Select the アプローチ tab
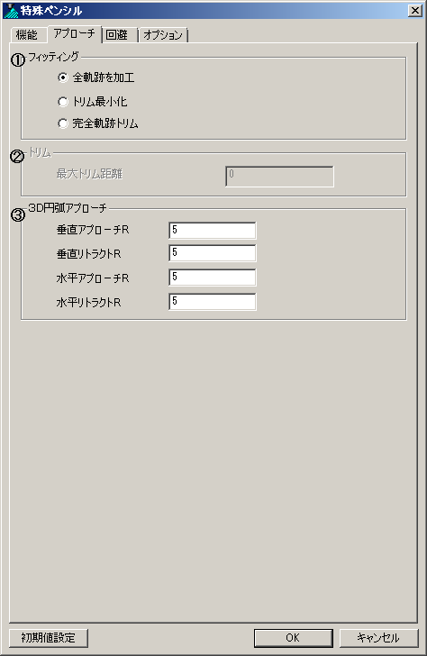This screenshot has height=656, width=427. pos(75,34)
